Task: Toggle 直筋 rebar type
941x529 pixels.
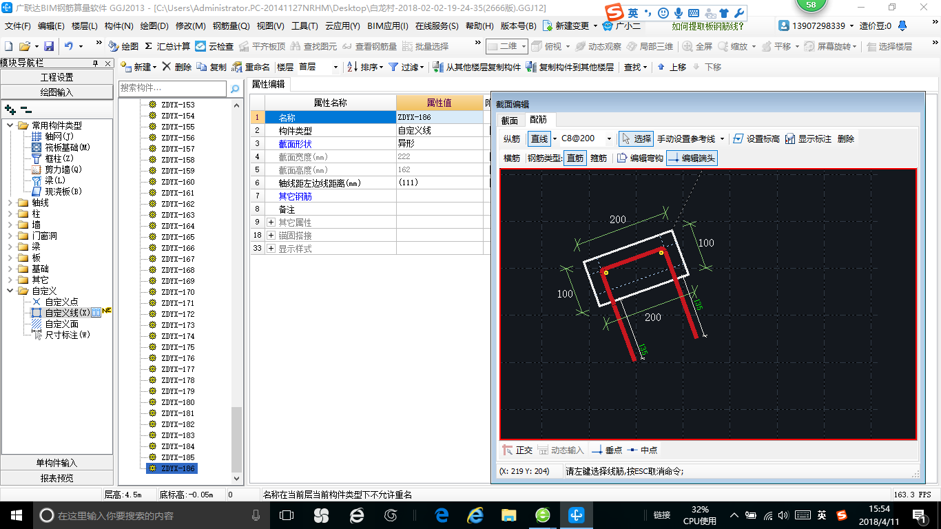Action: click(575, 158)
